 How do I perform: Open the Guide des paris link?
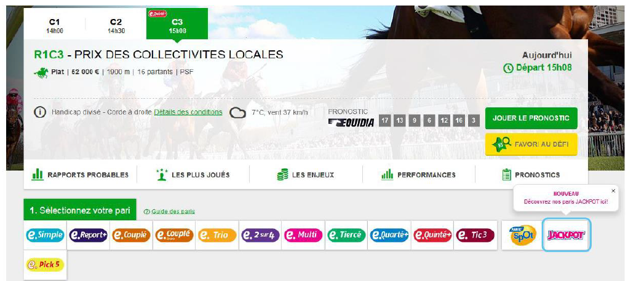coord(170,212)
